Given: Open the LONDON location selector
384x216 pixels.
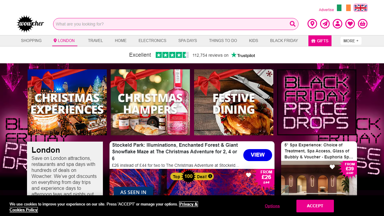Looking at the screenshot, I should click(64, 40).
